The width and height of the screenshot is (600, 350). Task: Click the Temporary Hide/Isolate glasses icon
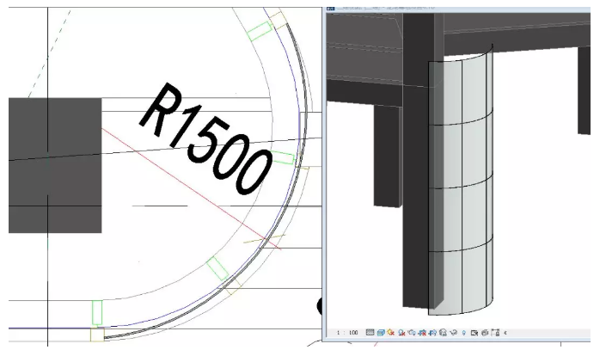pyautogui.click(x=451, y=331)
